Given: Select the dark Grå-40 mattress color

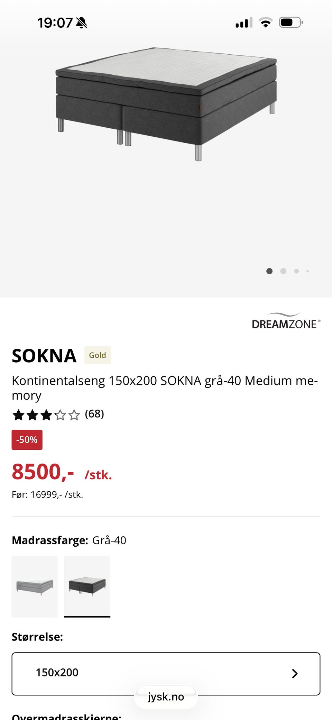Looking at the screenshot, I should point(87,586).
